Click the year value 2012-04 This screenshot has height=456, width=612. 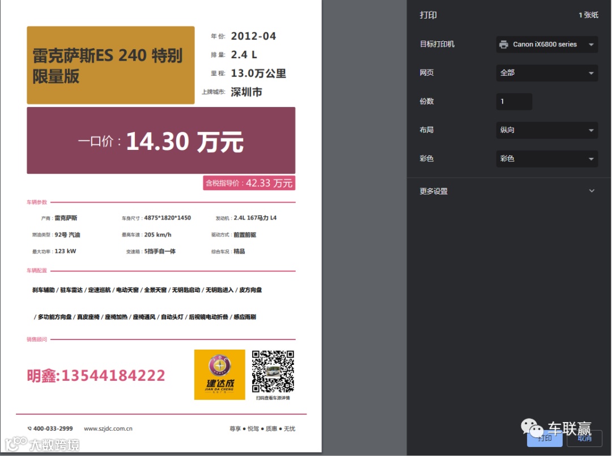click(x=254, y=36)
